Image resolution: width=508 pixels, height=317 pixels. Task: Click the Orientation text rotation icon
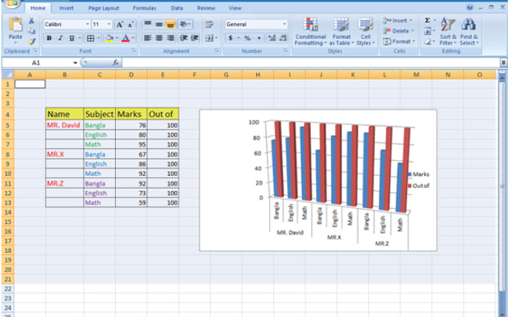point(185,25)
